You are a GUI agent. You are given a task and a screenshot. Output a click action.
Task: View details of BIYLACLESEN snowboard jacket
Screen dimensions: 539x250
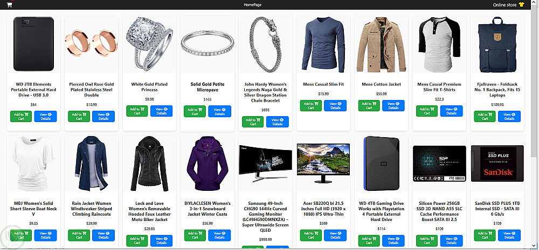(219, 235)
